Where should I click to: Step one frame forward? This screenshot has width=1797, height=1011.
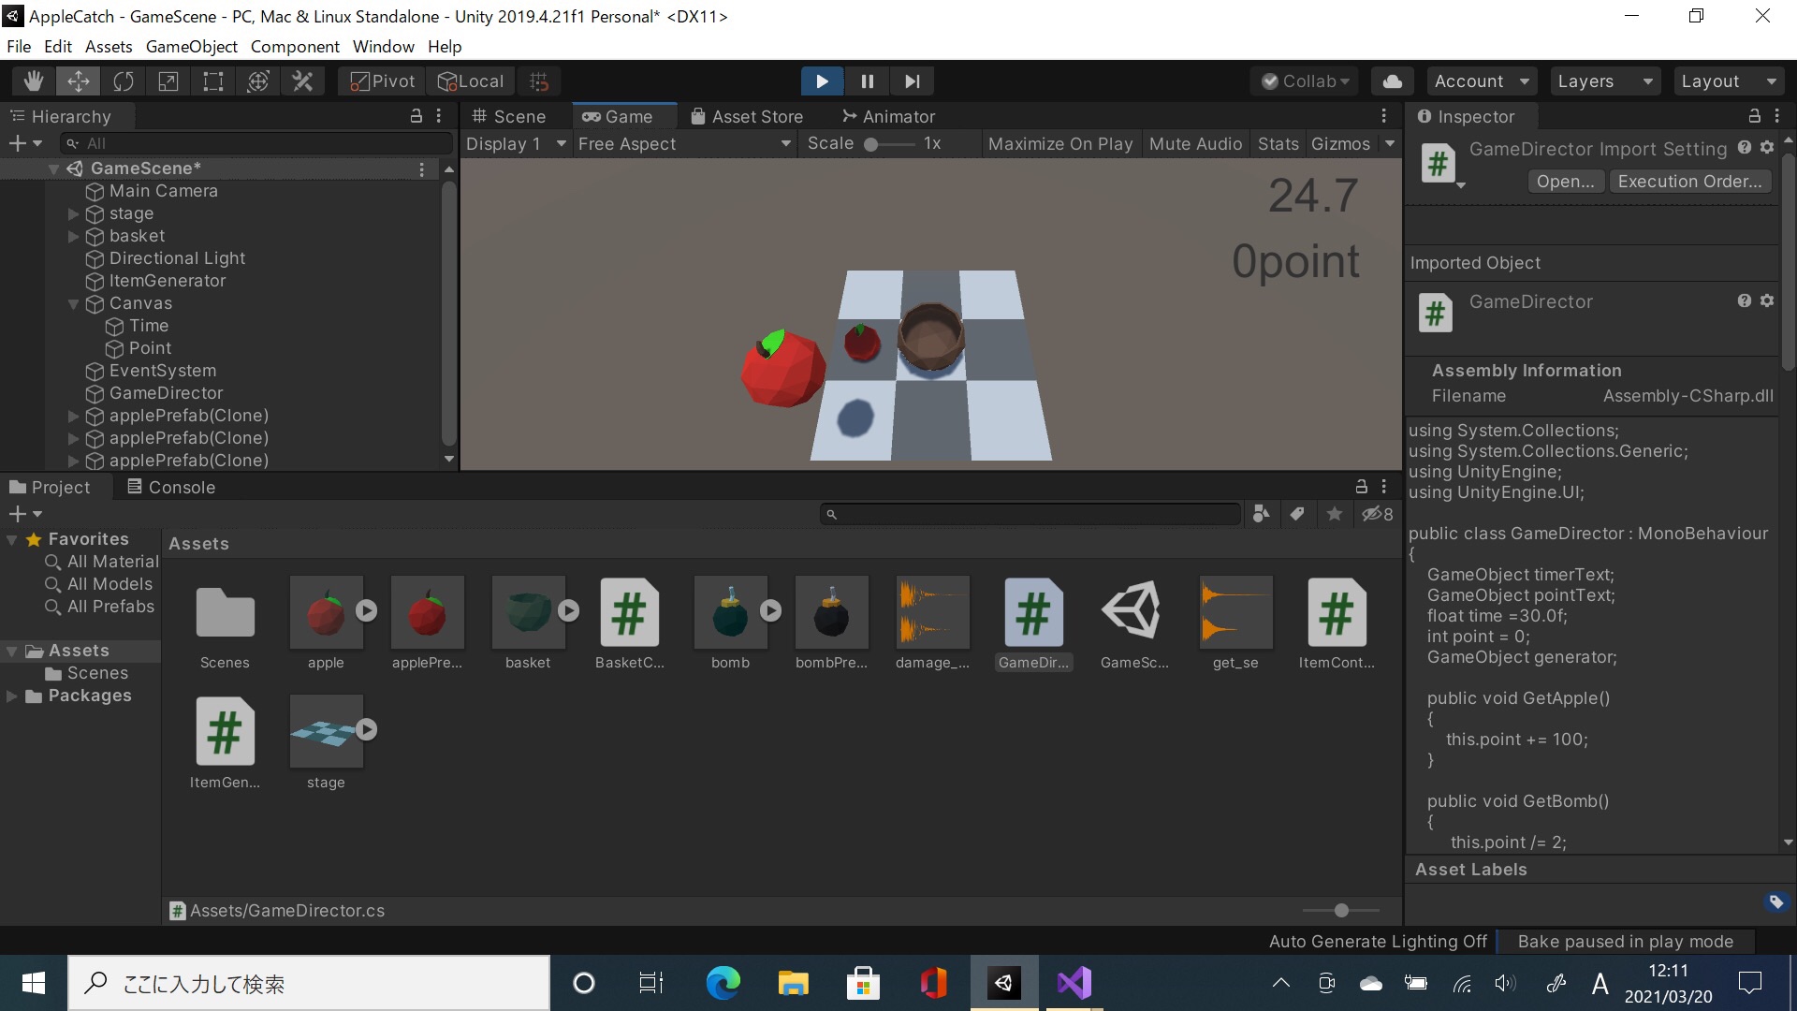pos(912,81)
